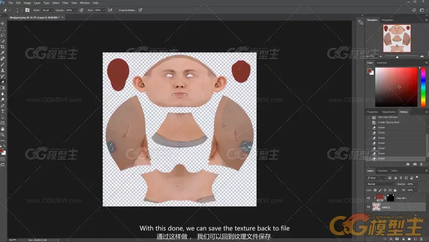
Task: Change the screen mode
Action: (3, 165)
